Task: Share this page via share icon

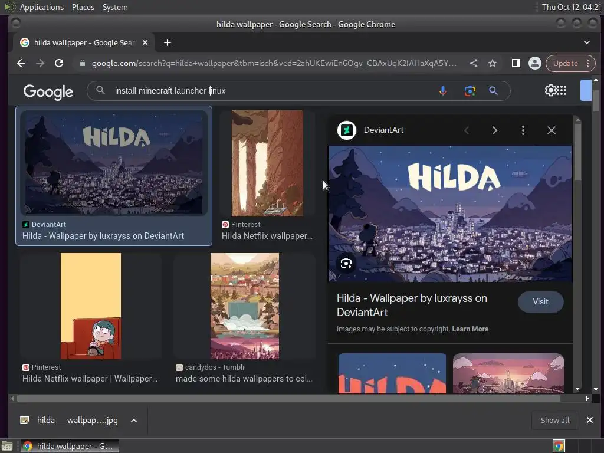Action: [474, 63]
